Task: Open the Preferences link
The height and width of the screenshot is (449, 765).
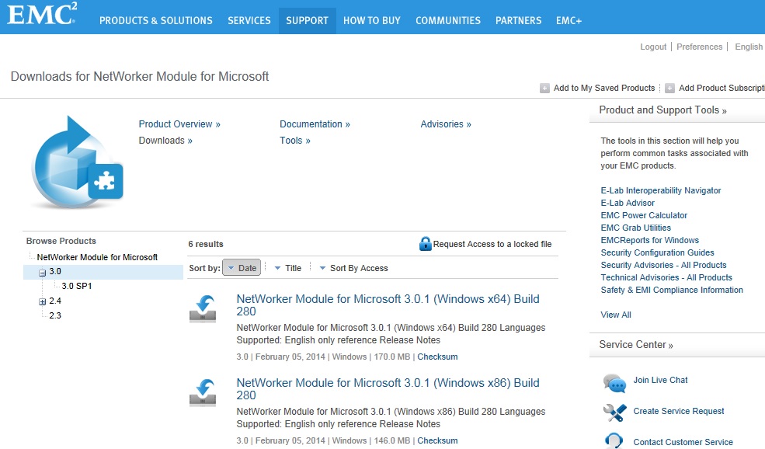Action: click(x=700, y=47)
